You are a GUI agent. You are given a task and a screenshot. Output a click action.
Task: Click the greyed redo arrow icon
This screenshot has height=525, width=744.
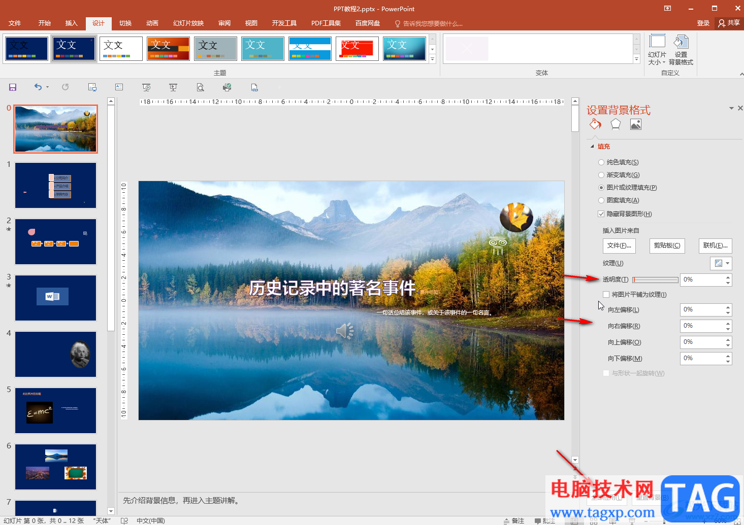65,87
